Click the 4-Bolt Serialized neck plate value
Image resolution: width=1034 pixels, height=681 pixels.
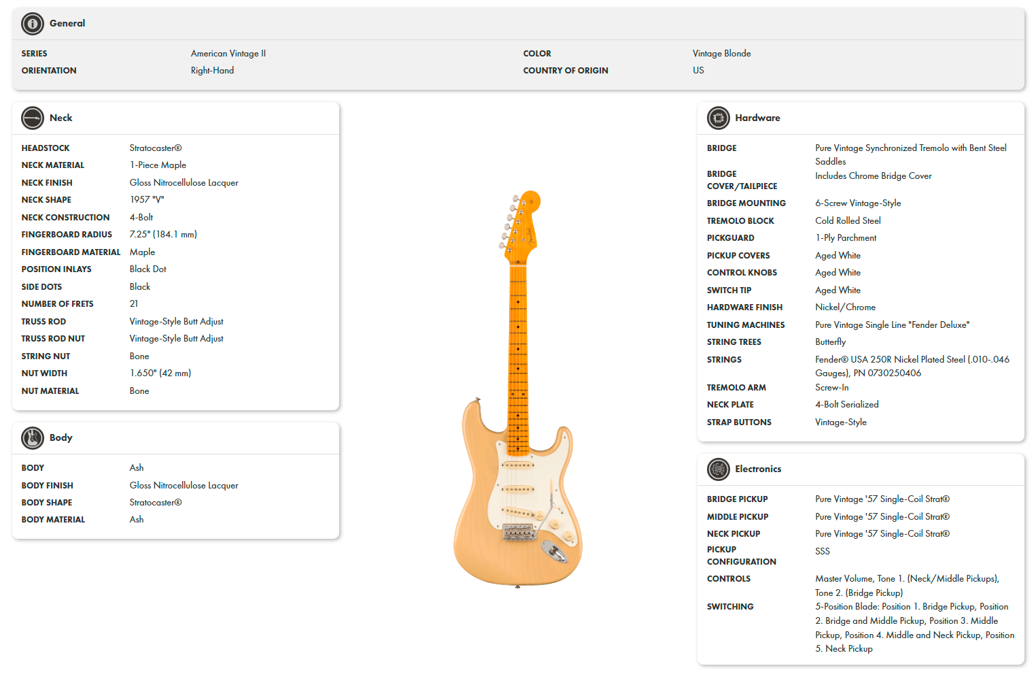pos(847,405)
